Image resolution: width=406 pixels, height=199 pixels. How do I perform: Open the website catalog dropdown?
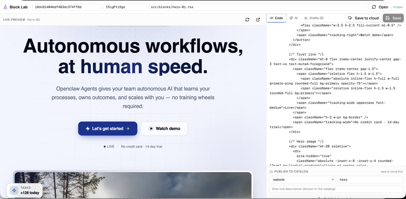[302, 179]
